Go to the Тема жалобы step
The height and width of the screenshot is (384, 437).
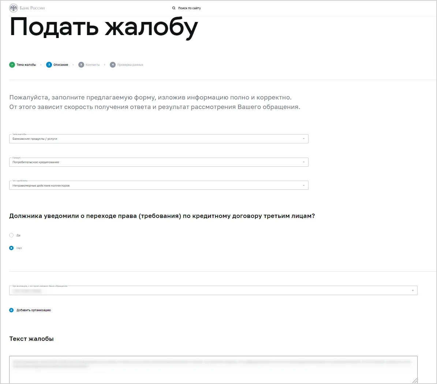(26, 65)
